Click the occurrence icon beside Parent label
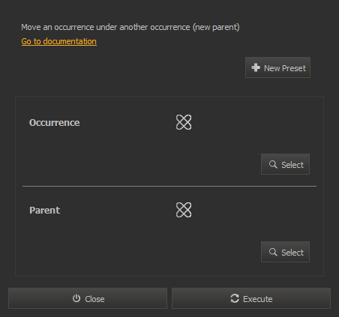 click(184, 210)
